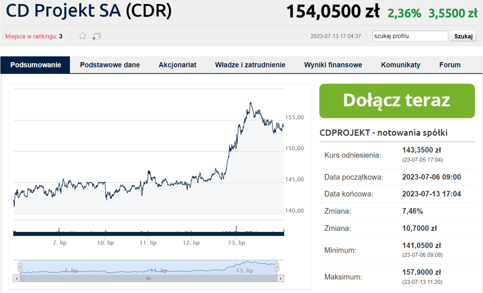Screen dimensions: 483x293
Task: Click the Szukaj search button
Action: tap(463, 36)
